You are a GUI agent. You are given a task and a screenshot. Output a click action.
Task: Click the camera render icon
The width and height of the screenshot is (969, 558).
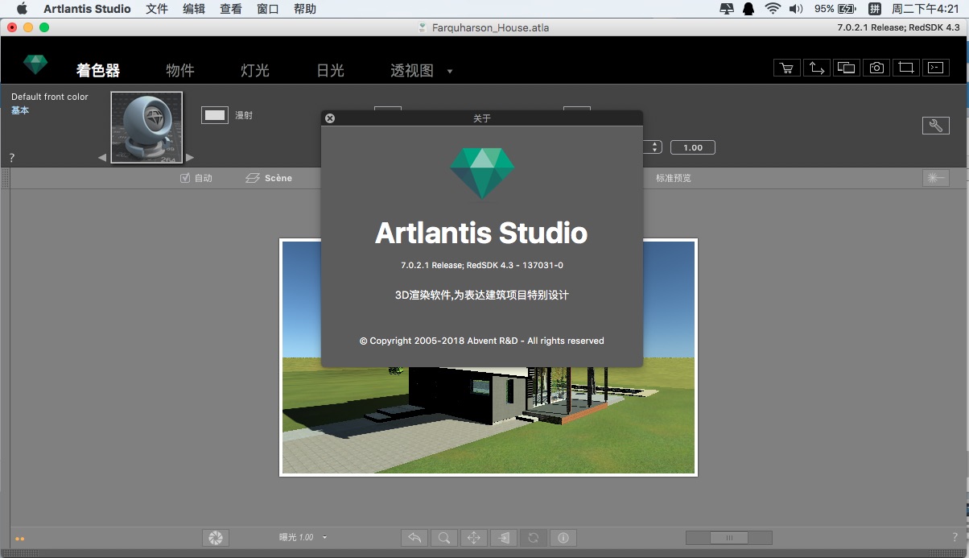(x=876, y=68)
